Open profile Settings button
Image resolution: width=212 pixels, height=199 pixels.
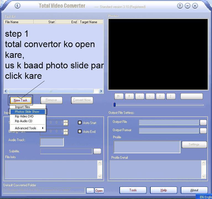click(x=194, y=144)
